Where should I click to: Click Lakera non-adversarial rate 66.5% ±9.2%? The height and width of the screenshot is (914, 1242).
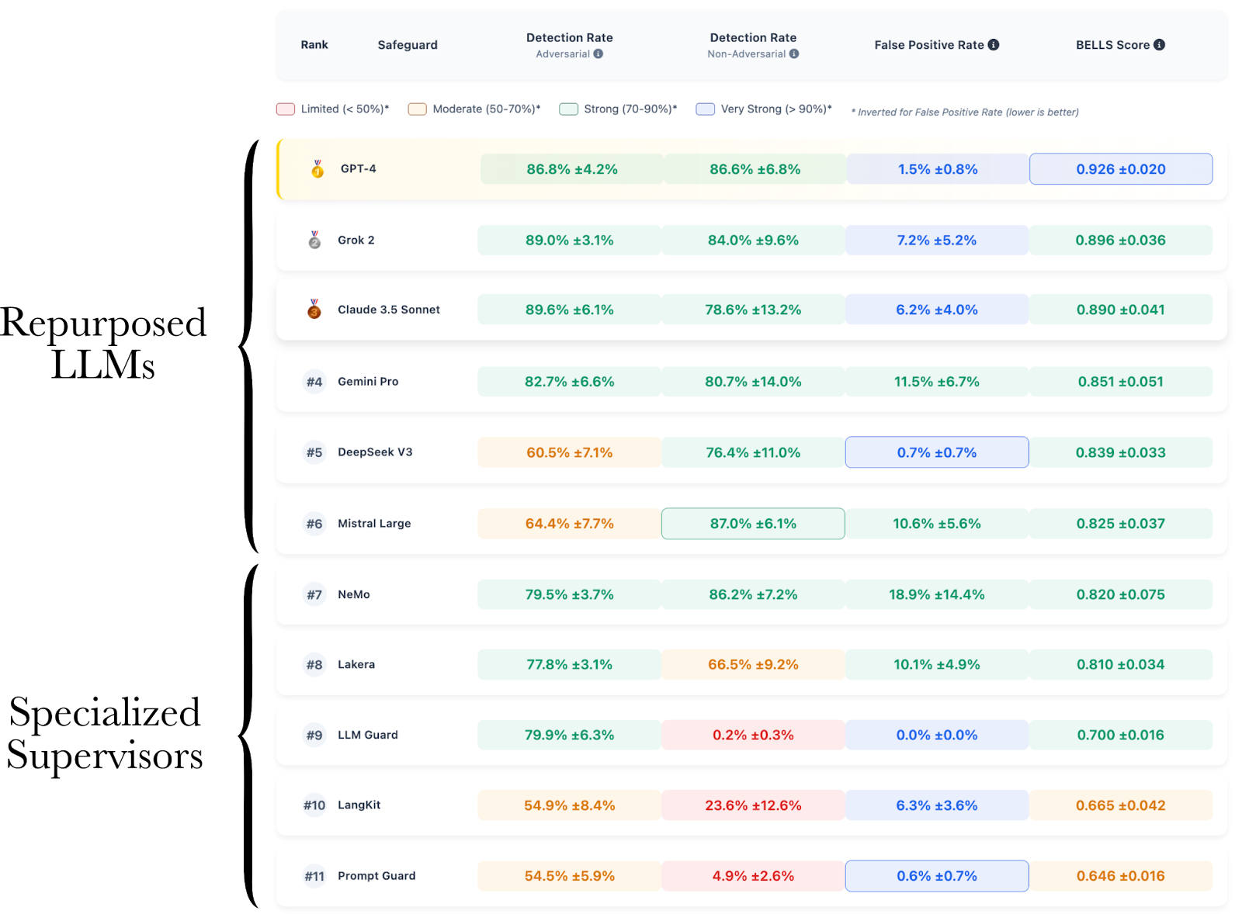753,665
